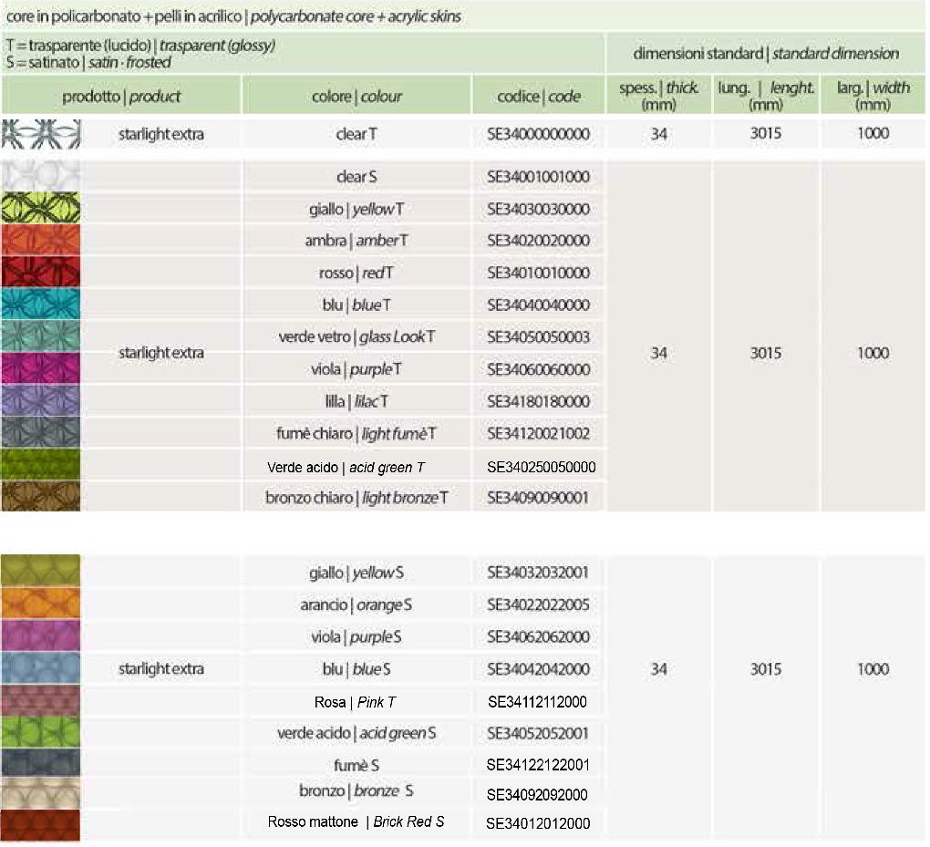930x847 pixels.
Task: Click the fumè S swatch
Action: point(40,763)
